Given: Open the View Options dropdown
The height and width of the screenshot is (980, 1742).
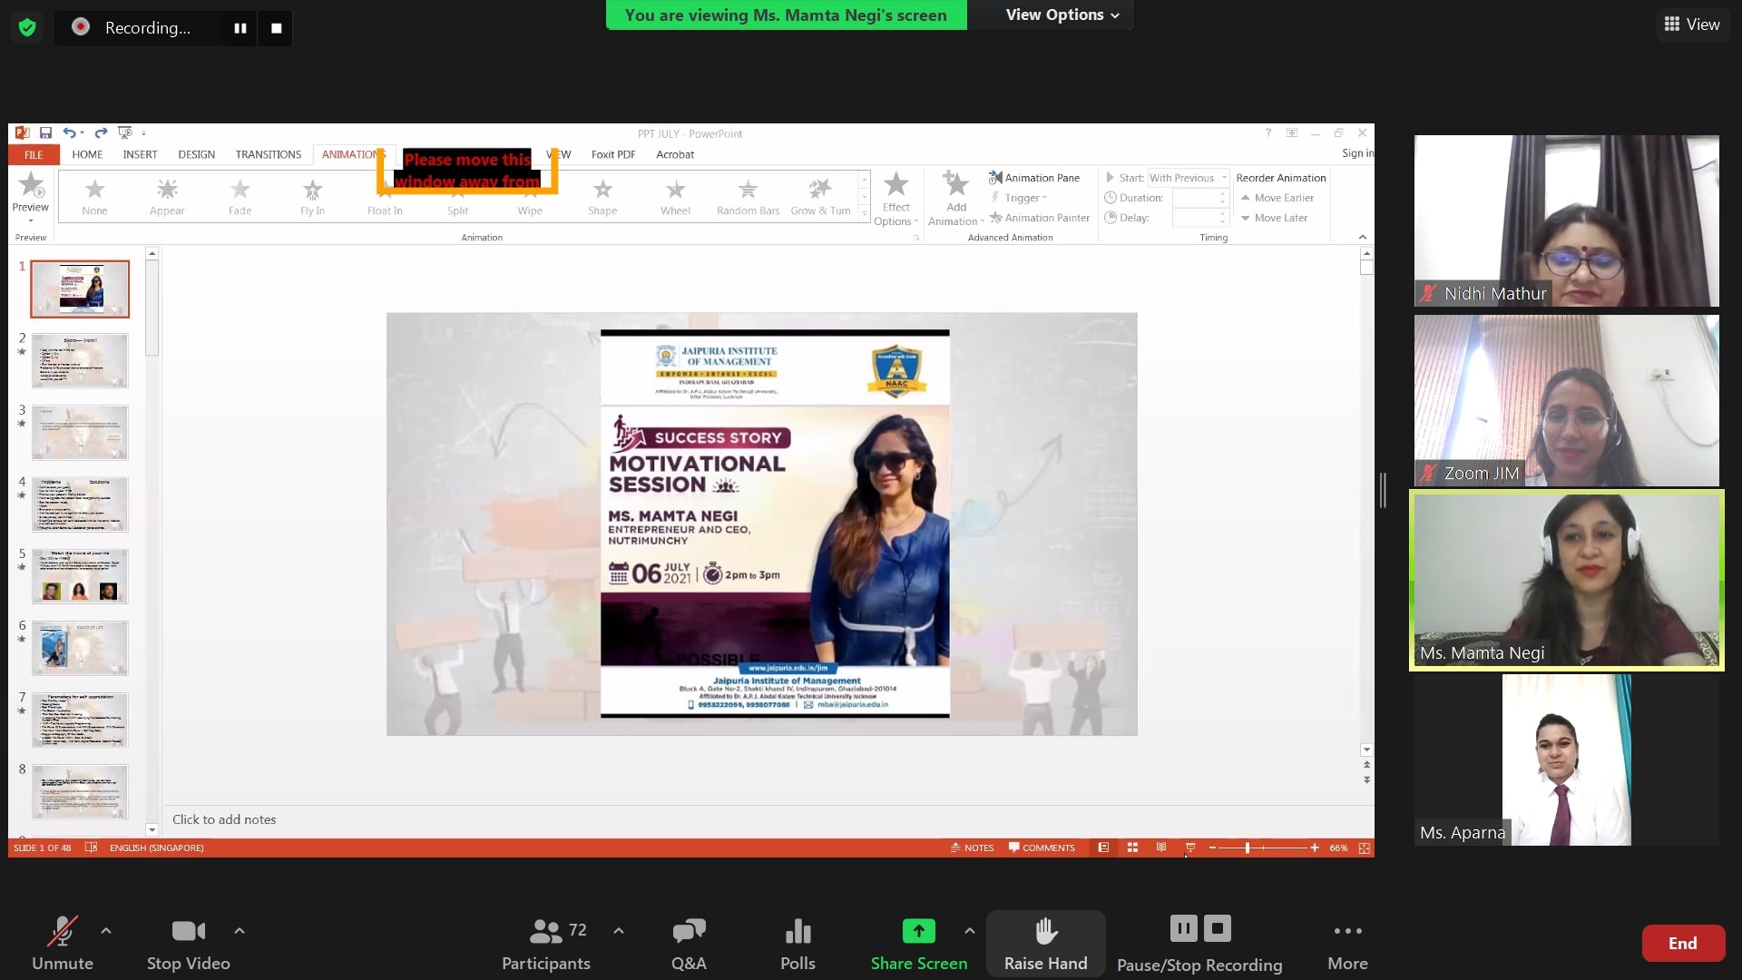Looking at the screenshot, I should (x=1062, y=15).
